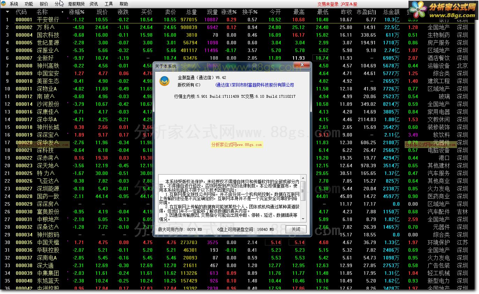Click the disclaimer text box scrollbar thumb

303,191
